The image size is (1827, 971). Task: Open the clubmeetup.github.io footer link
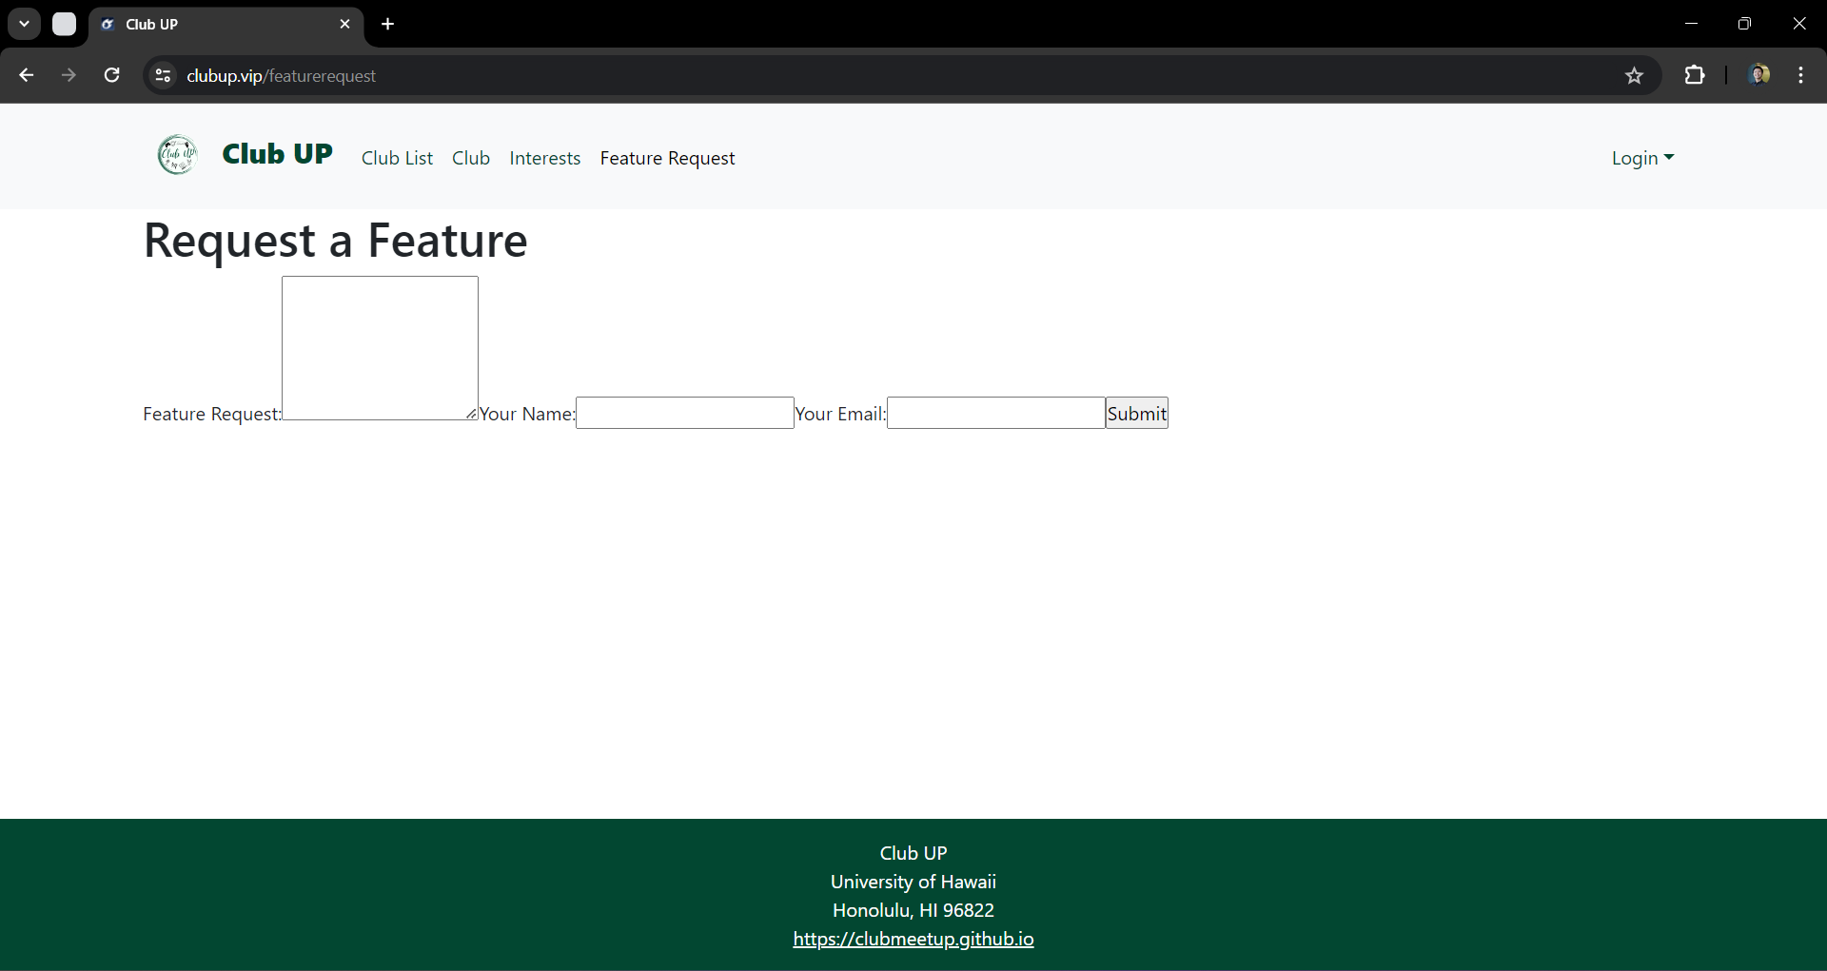click(913, 939)
